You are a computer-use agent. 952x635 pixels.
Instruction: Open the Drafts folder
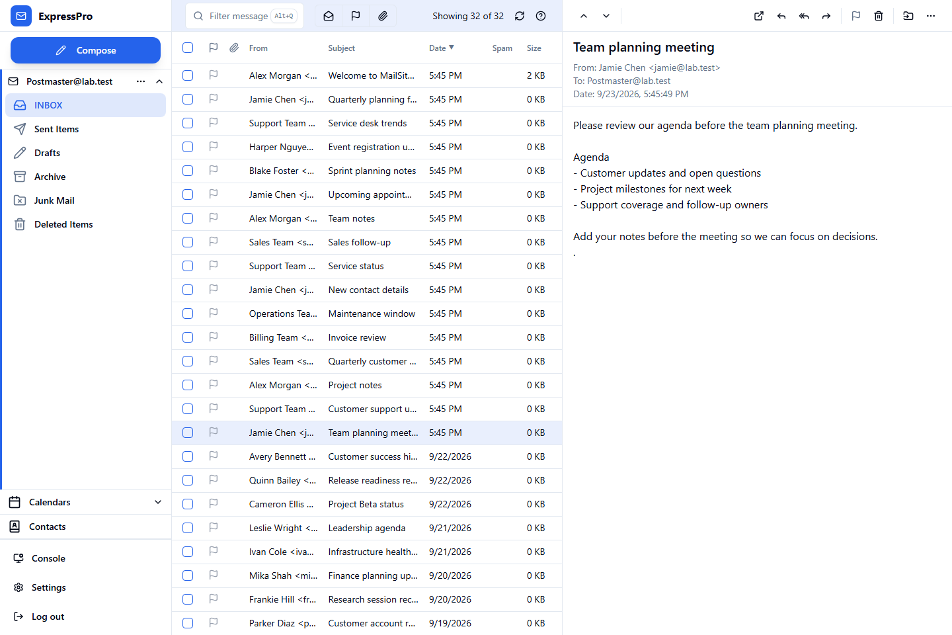[x=85, y=153]
